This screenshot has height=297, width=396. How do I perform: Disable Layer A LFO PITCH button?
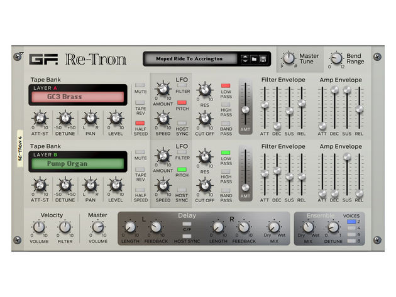pyautogui.click(x=182, y=102)
